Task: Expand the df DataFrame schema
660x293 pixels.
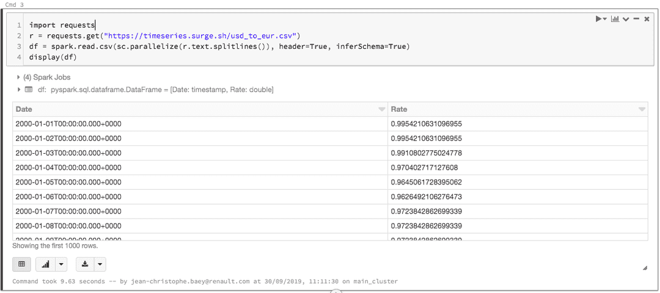Action: click(x=18, y=90)
